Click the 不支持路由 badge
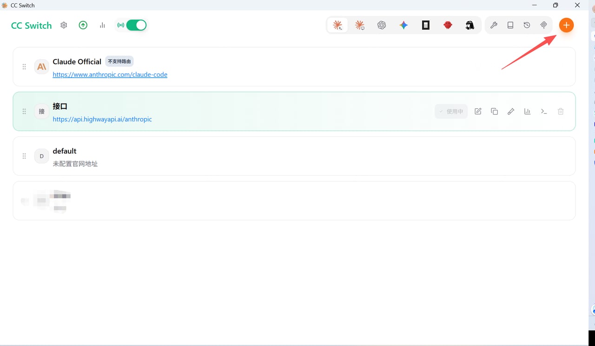This screenshot has width=595, height=346. click(119, 61)
